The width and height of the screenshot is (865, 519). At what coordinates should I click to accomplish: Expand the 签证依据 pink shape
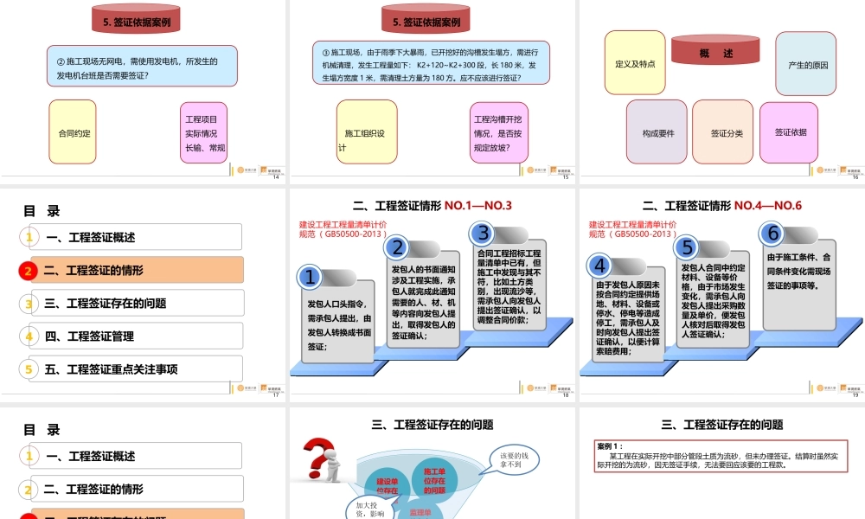(x=790, y=131)
